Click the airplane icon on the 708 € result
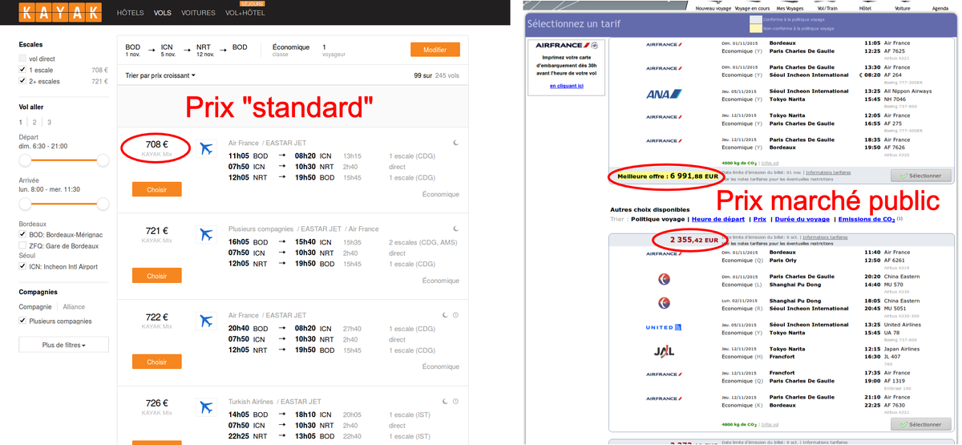 point(207,148)
